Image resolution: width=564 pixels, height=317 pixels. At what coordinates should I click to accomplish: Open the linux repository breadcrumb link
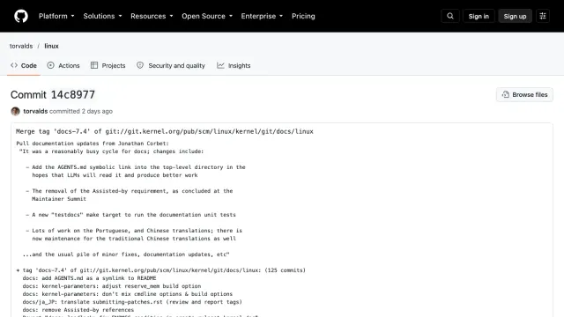click(51, 46)
